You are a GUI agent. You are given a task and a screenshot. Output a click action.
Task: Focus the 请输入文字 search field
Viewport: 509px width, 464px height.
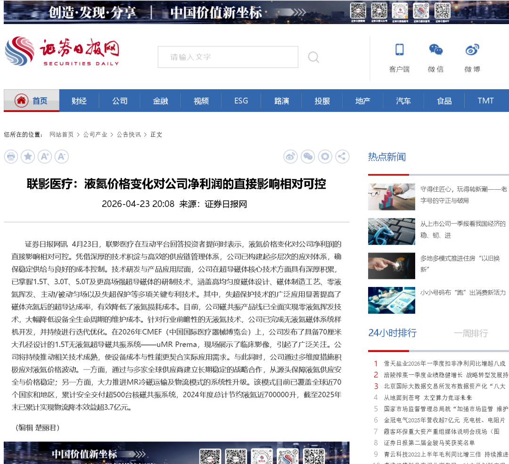click(228, 57)
